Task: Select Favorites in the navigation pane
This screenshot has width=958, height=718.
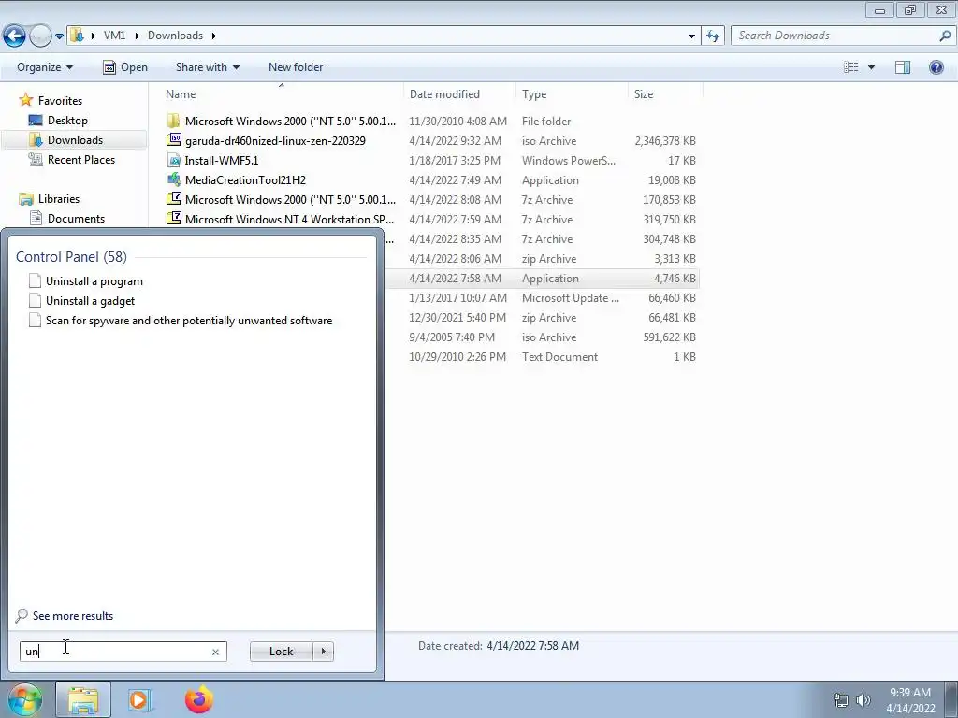Action: (60, 101)
